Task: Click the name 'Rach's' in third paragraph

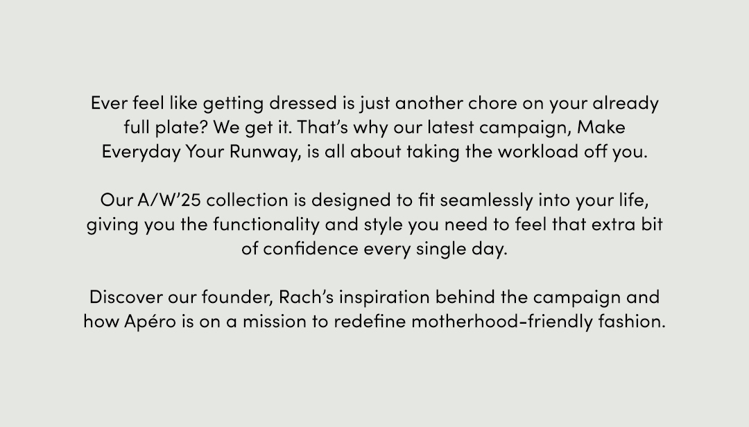Action: [x=306, y=297]
